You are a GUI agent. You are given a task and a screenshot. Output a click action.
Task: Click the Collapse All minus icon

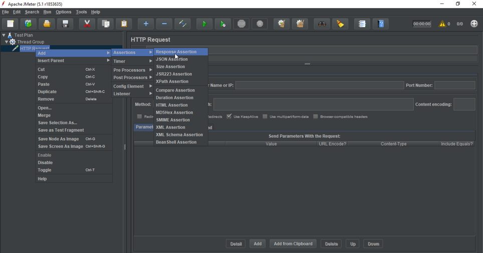(x=164, y=24)
